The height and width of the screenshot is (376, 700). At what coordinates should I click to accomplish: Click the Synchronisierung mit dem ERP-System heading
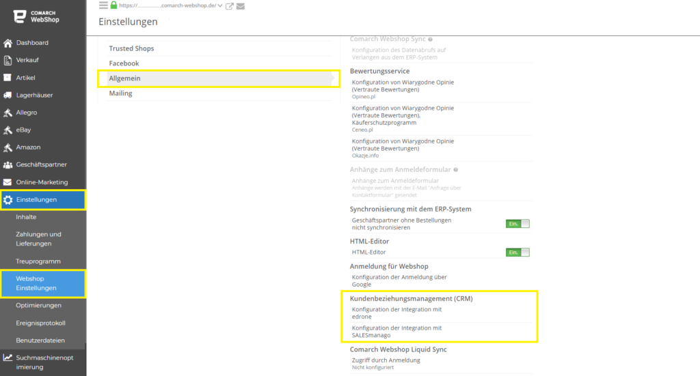click(x=410, y=209)
